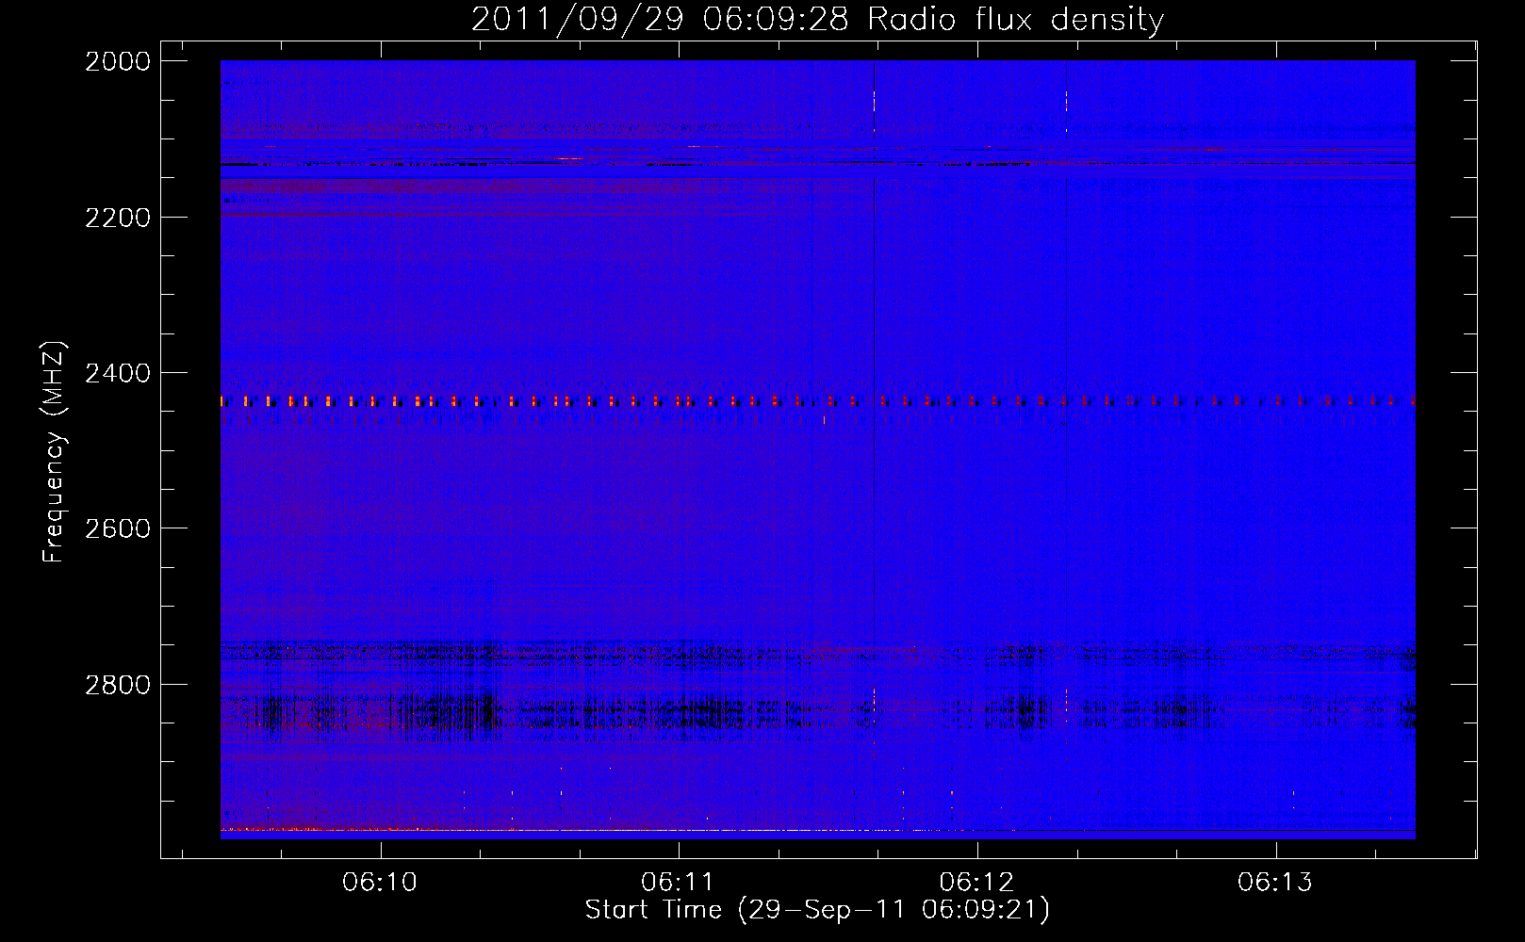This screenshot has width=1525, height=942.
Task: Click the '06:11' time axis label
Action: (678, 883)
